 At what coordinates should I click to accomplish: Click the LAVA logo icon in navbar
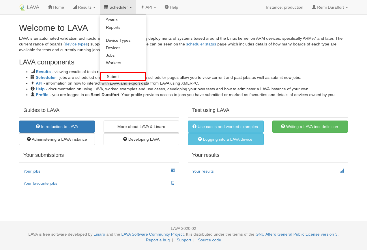point(22,7)
